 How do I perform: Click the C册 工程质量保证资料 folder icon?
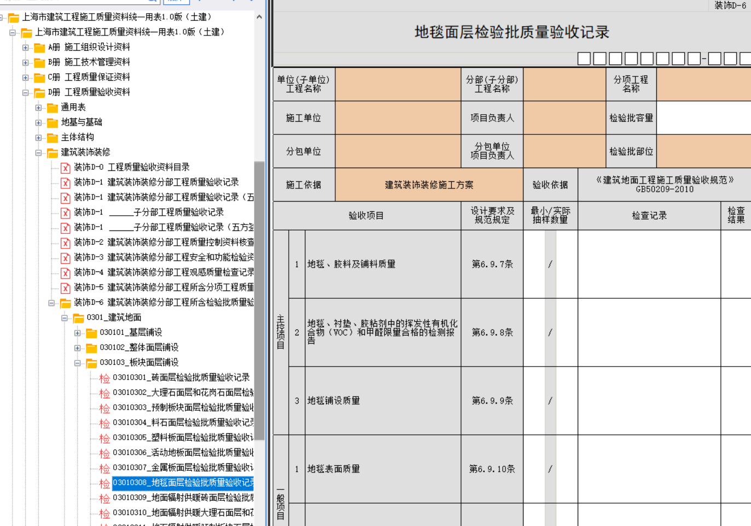pyautogui.click(x=39, y=78)
